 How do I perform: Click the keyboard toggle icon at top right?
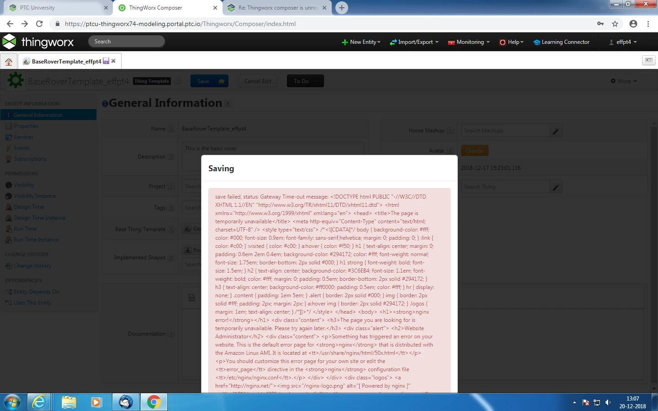tap(649, 60)
